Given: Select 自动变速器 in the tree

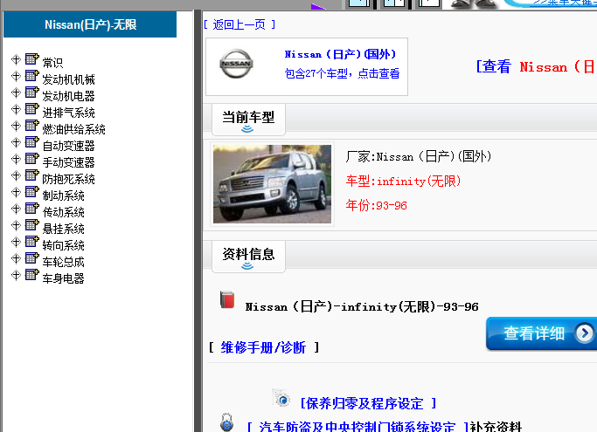Looking at the screenshot, I should click(x=68, y=146).
